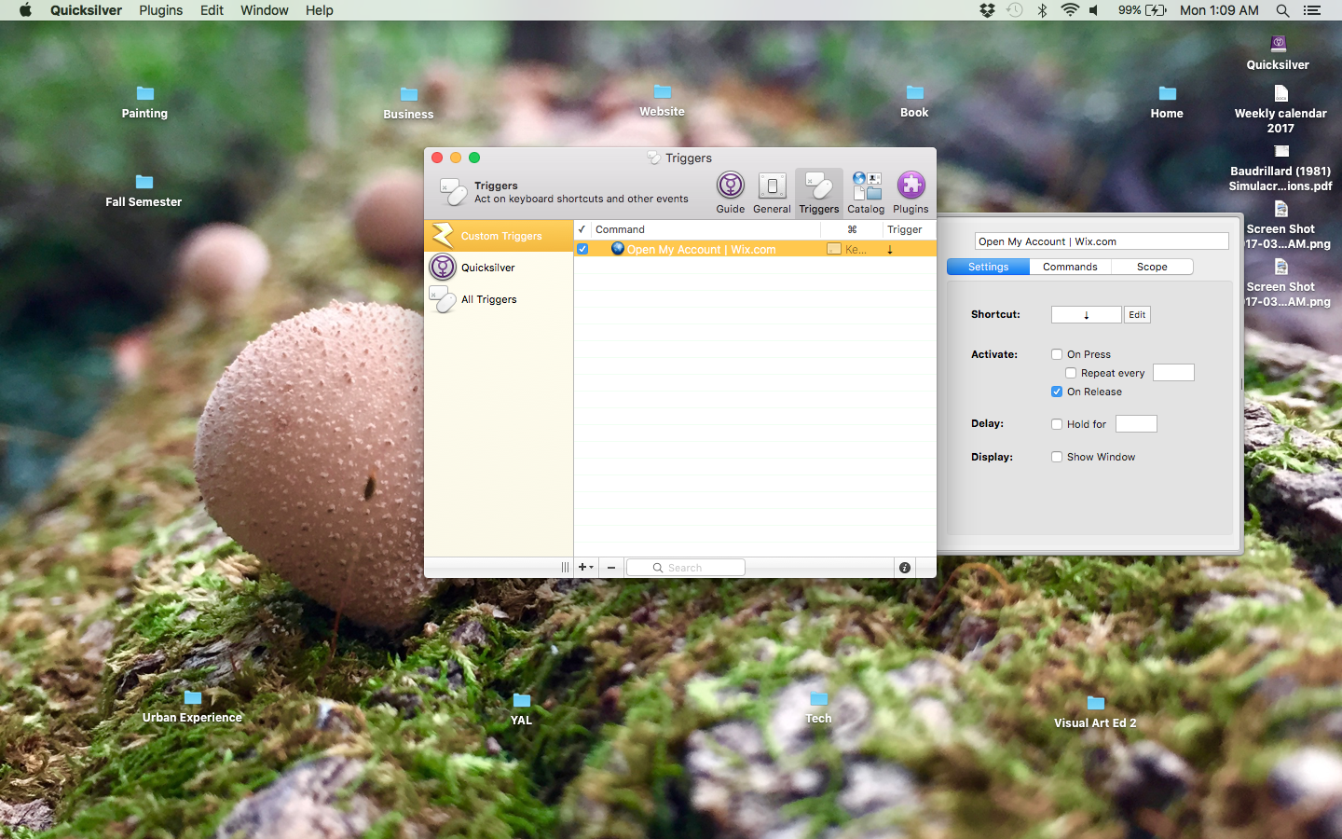Click the Wi-Fi menu bar icon
Viewport: 1342px width, 839px height.
click(x=1070, y=10)
